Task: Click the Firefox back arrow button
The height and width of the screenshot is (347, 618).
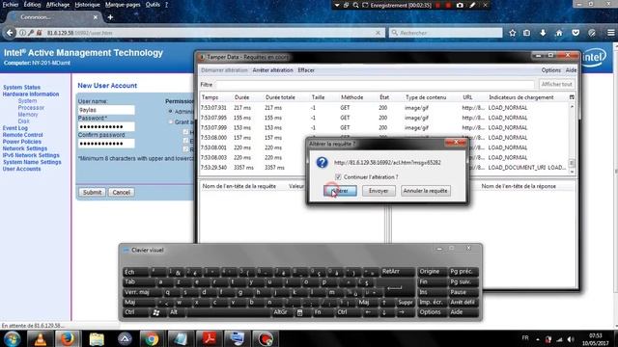Action: [x=10, y=33]
